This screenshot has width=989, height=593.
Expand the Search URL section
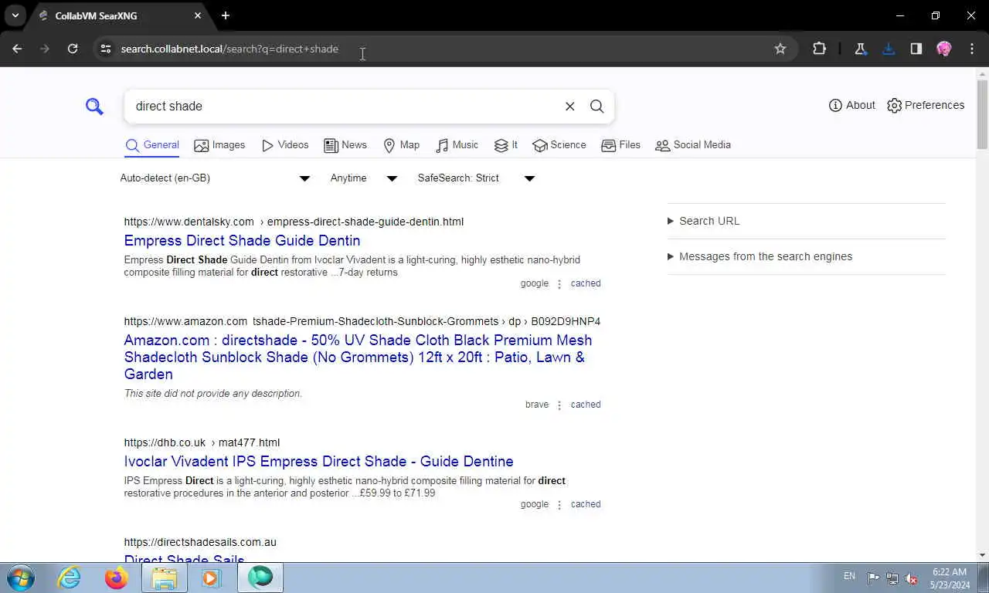[703, 221]
